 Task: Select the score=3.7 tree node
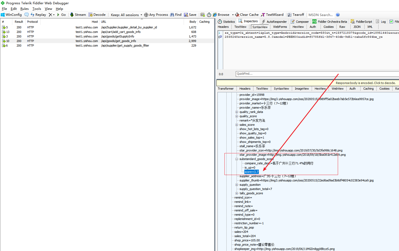click(251, 172)
